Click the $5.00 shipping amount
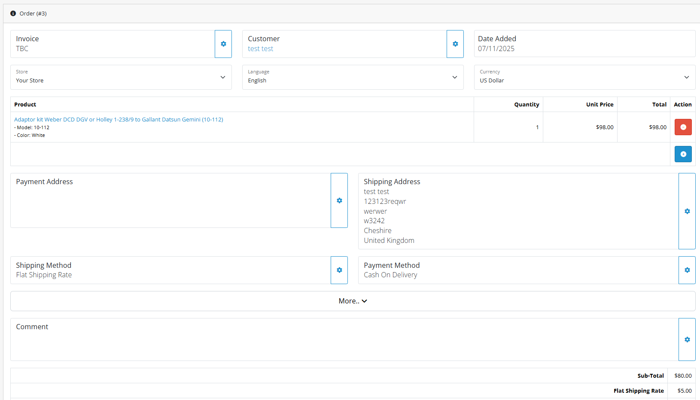Viewport: 700px width, 400px height. pyautogui.click(x=685, y=391)
